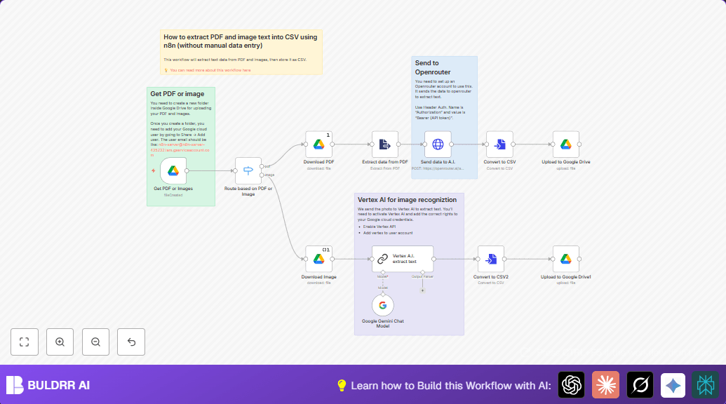Click the fit-to-view fullscreen button
726x404 pixels.
pos(25,342)
